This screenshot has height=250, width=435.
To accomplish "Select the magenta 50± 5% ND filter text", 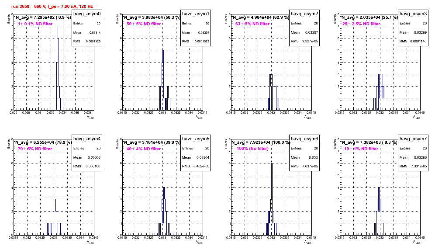I will pyautogui.click(x=144, y=24).
